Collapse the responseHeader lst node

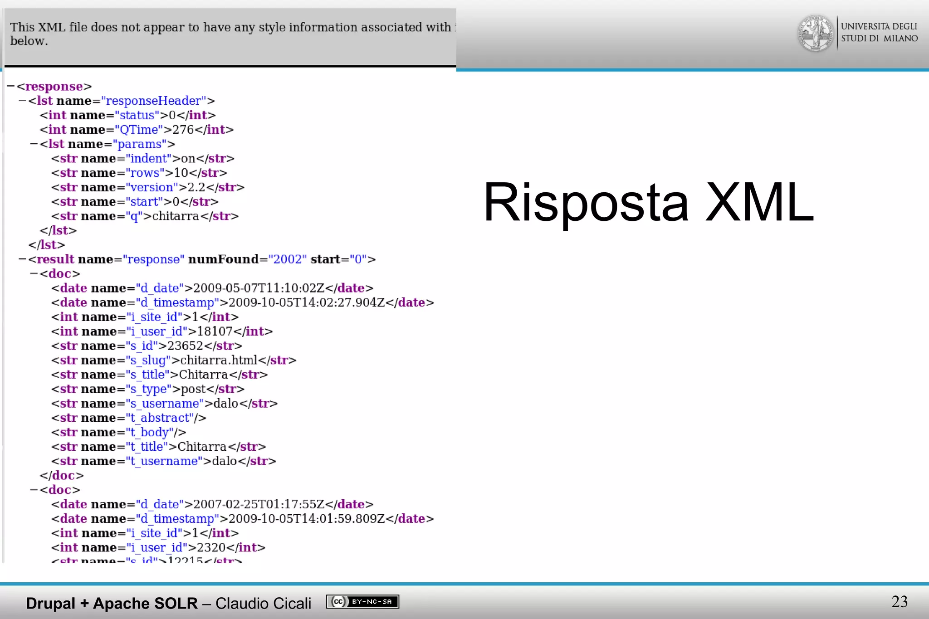tap(22, 101)
